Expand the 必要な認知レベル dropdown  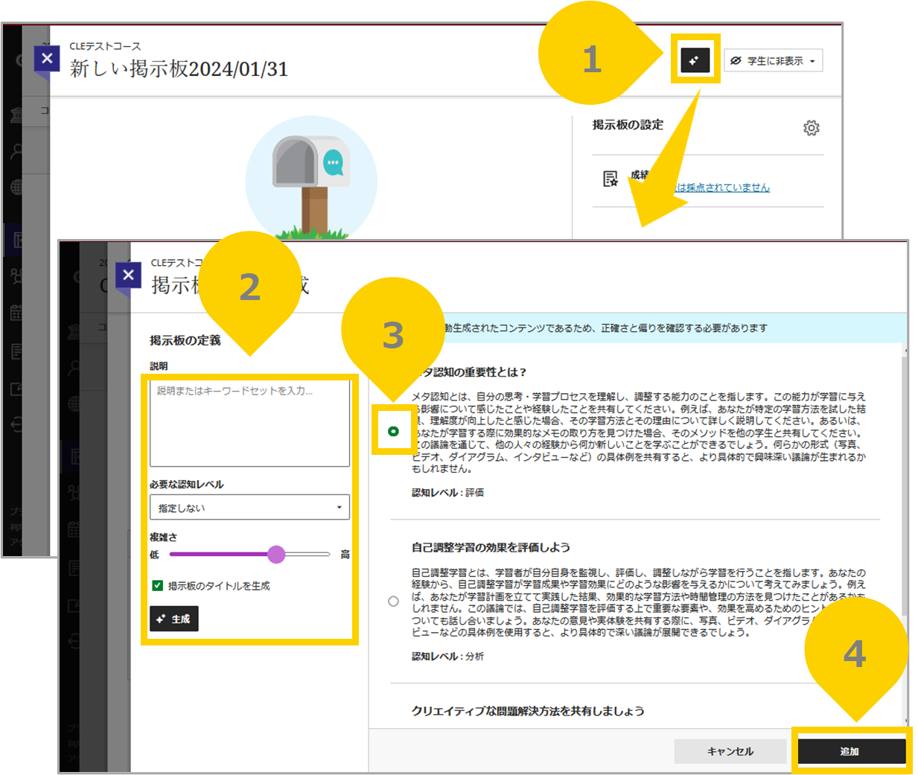249,508
